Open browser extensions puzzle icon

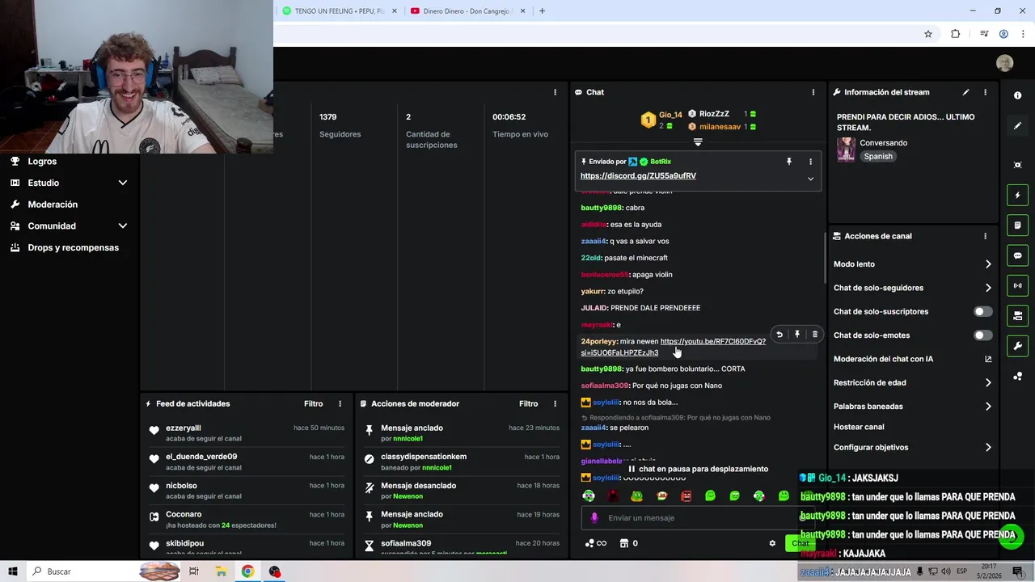tap(955, 34)
